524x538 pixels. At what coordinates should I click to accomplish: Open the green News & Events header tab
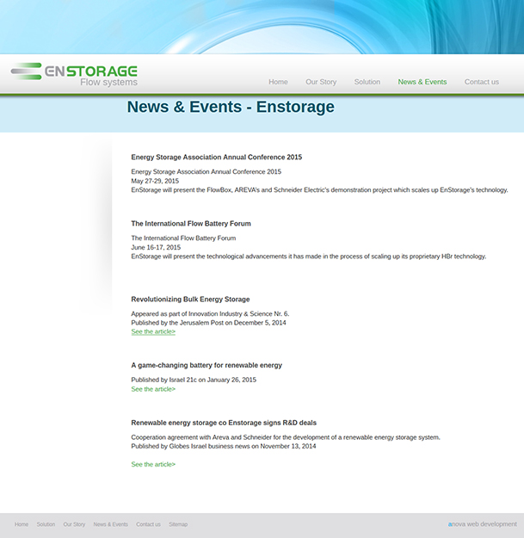[422, 82]
